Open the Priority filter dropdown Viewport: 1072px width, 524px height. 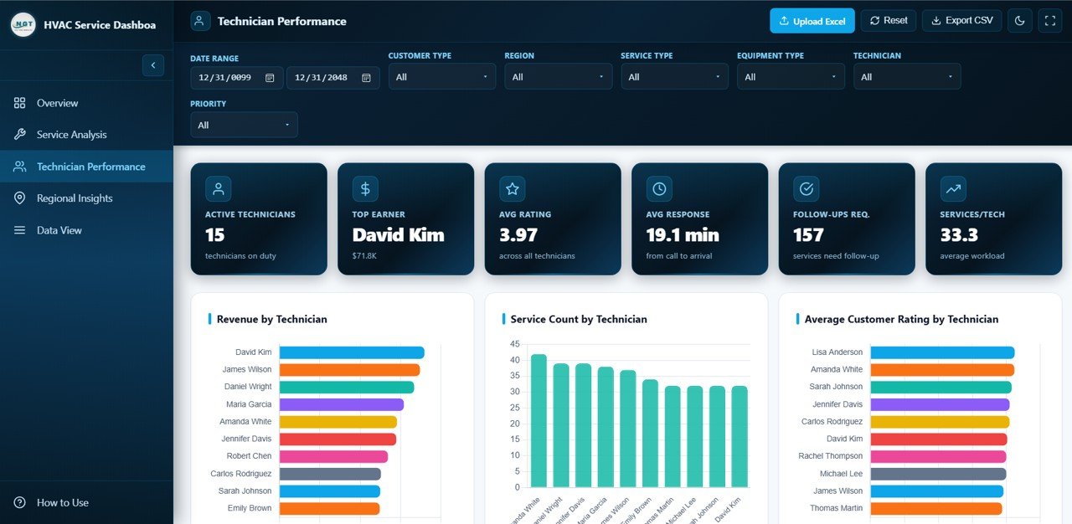tap(244, 126)
